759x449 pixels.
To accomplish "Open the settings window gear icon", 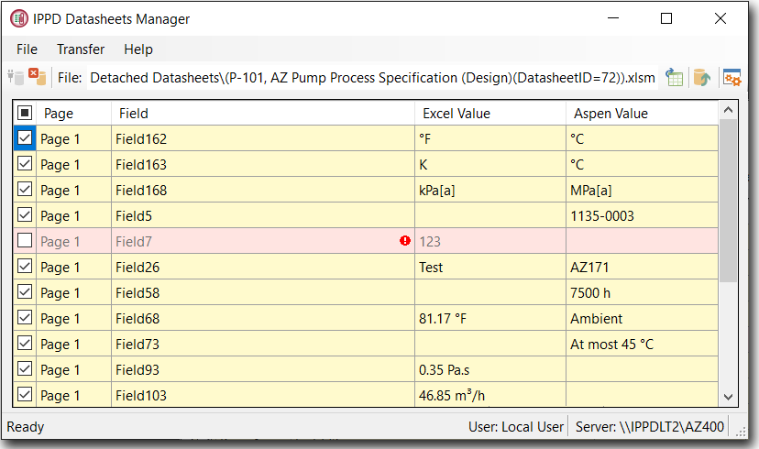I will click(731, 78).
